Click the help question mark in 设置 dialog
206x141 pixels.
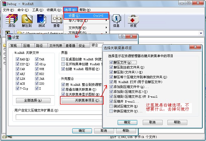point(122,36)
